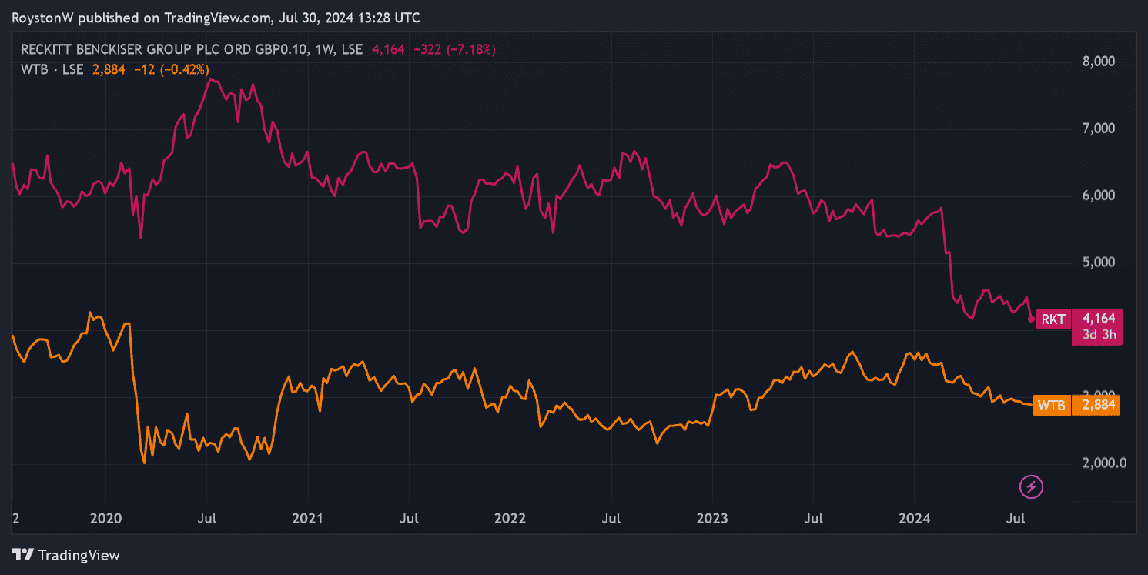The image size is (1148, 575).
Task: Click the 2024 label on time axis
Action: (914, 518)
